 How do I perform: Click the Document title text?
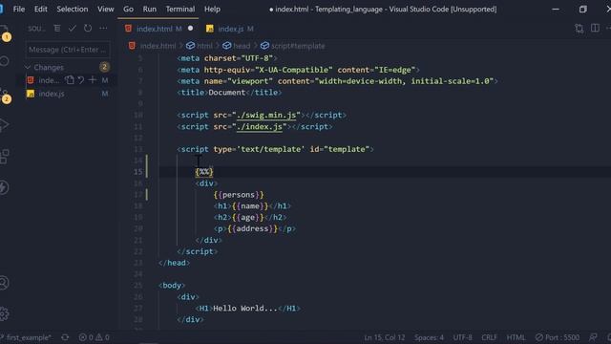tap(227, 93)
